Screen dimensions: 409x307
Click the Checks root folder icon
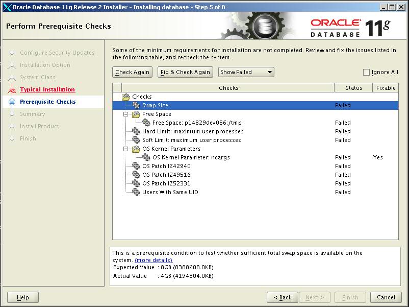click(x=126, y=97)
